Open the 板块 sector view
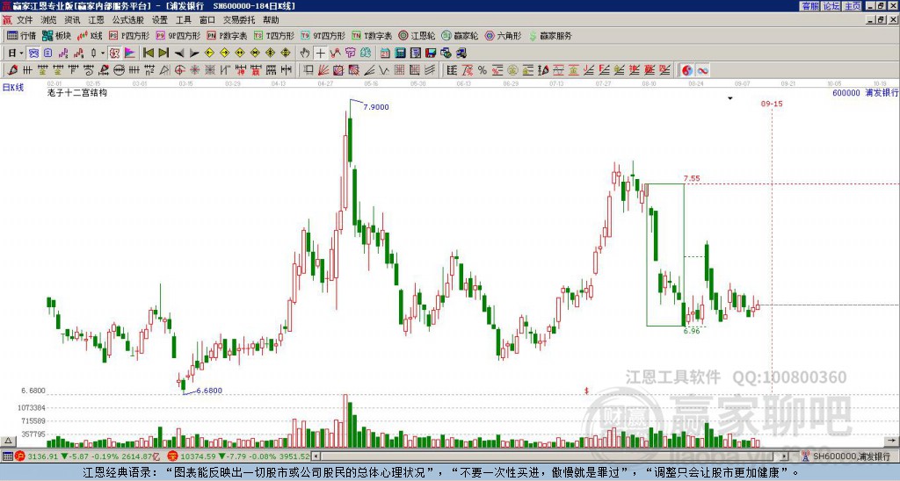Image resolution: width=900 pixels, height=481 pixels. (56, 35)
